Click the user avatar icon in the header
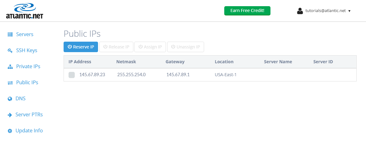This screenshot has height=141, width=366. 300,11
